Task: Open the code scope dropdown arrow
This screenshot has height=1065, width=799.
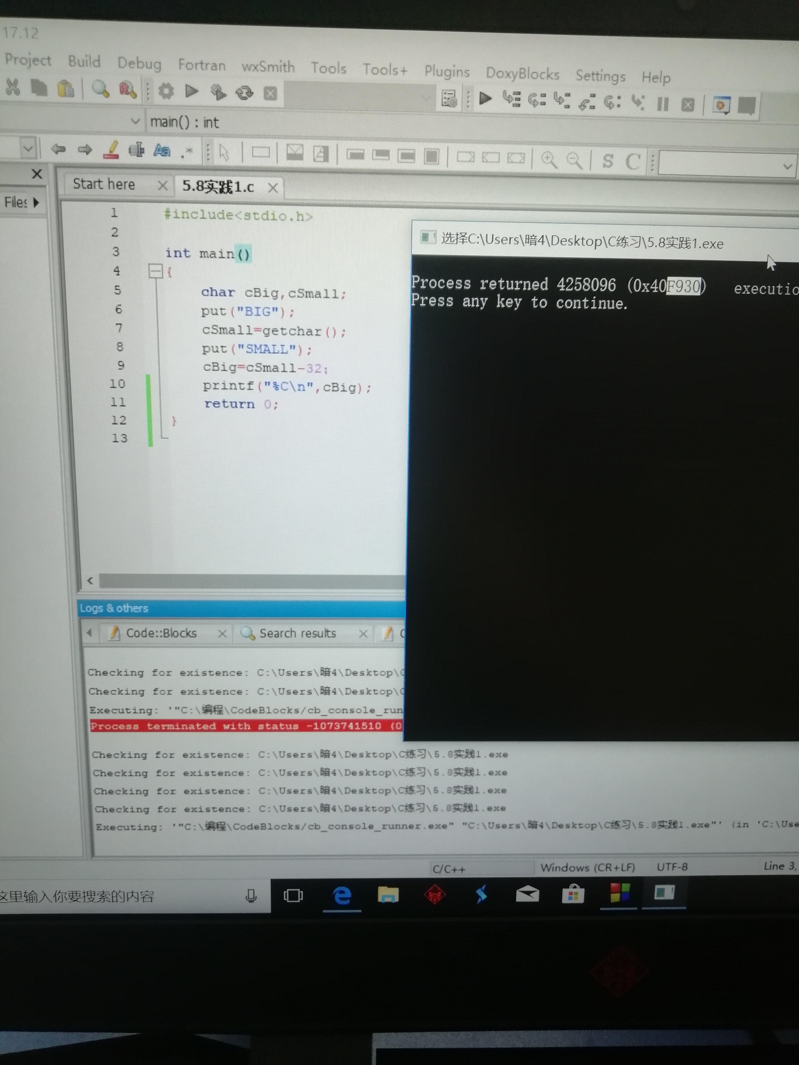Action: (x=135, y=121)
